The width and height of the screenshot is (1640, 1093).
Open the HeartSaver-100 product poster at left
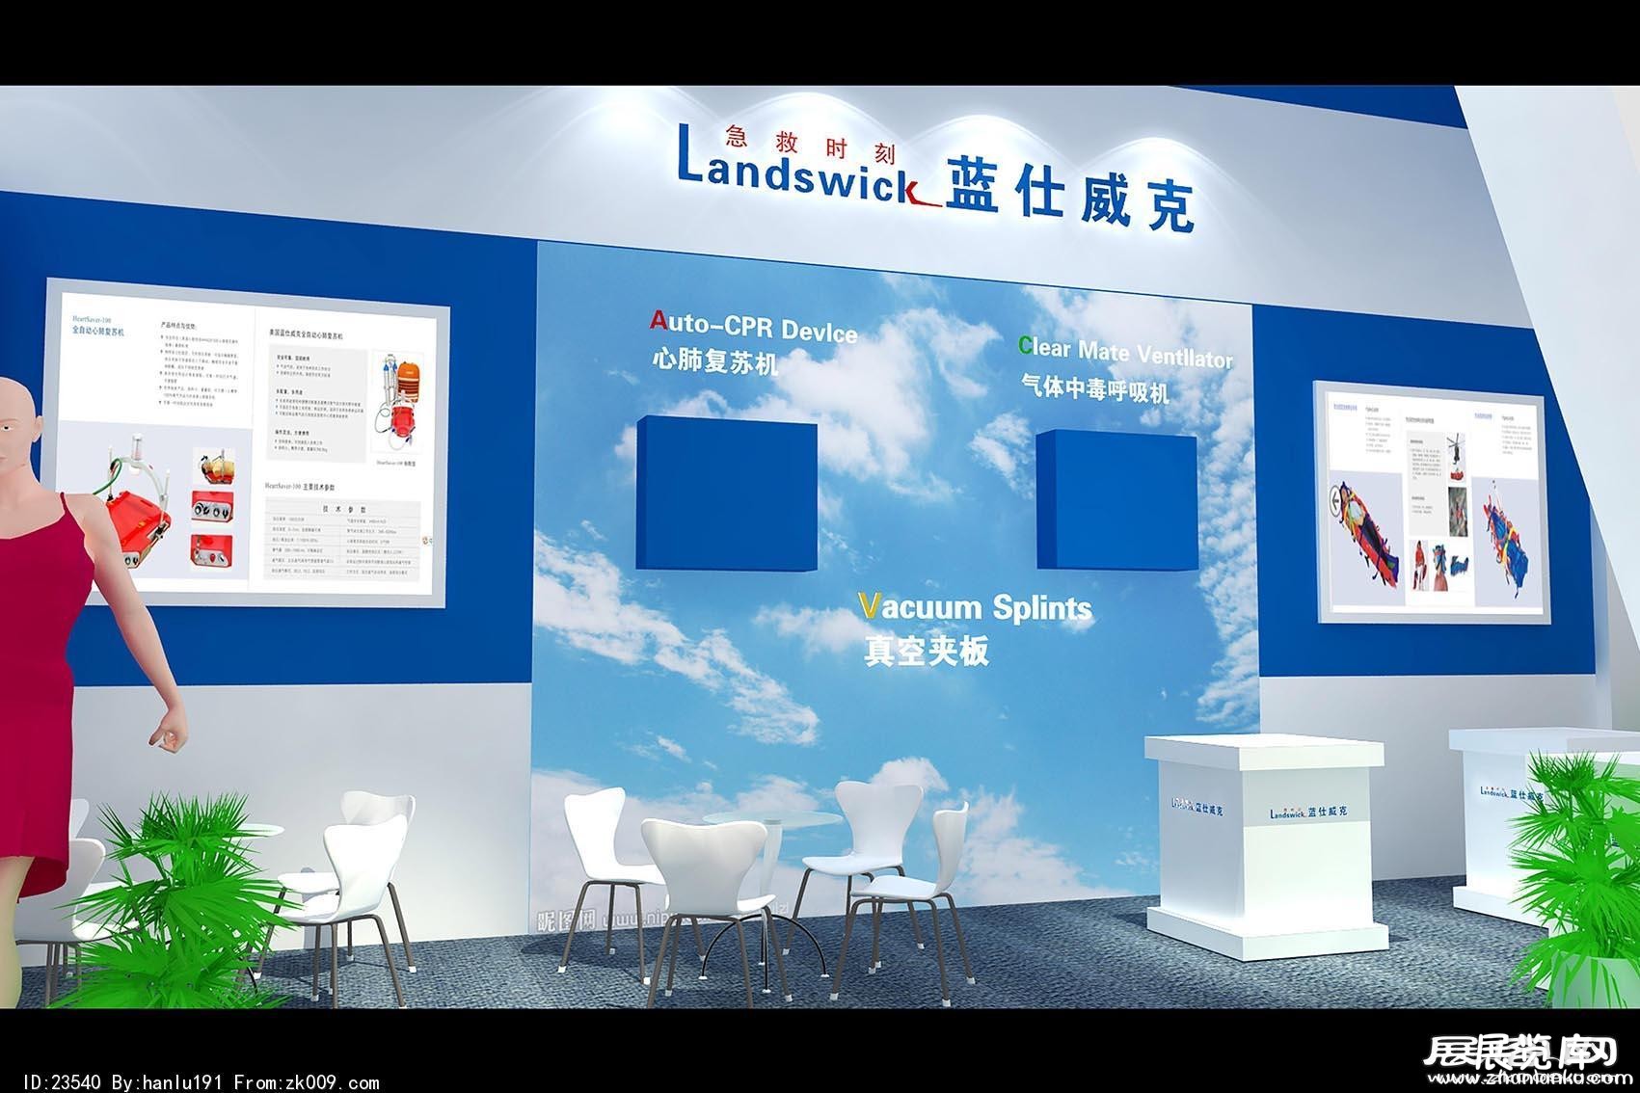[x=248, y=442]
